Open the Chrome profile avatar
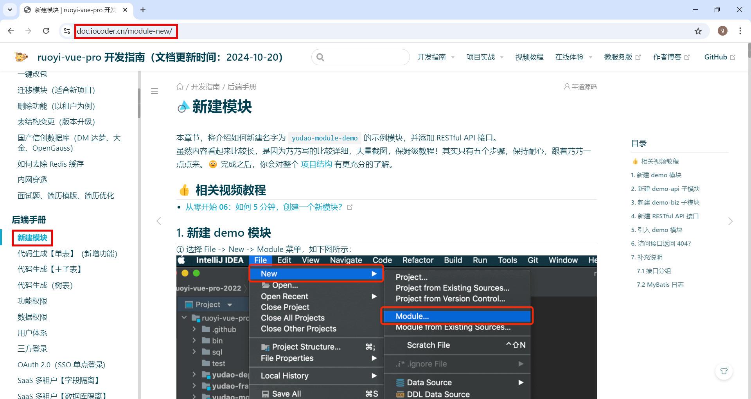 pyautogui.click(x=722, y=31)
